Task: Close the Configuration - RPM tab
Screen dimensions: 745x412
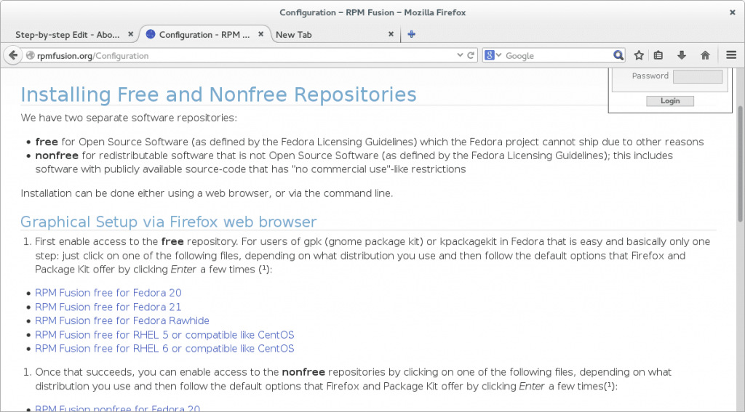Action: tap(261, 34)
